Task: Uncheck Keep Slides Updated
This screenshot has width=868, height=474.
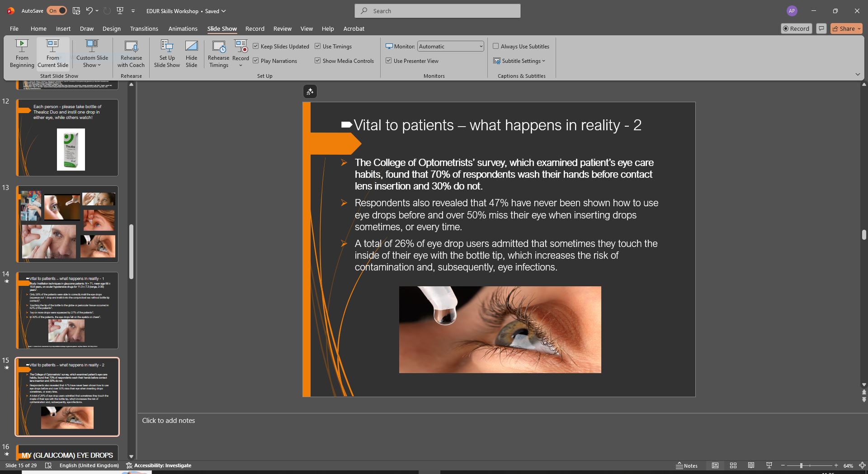Action: click(x=256, y=46)
